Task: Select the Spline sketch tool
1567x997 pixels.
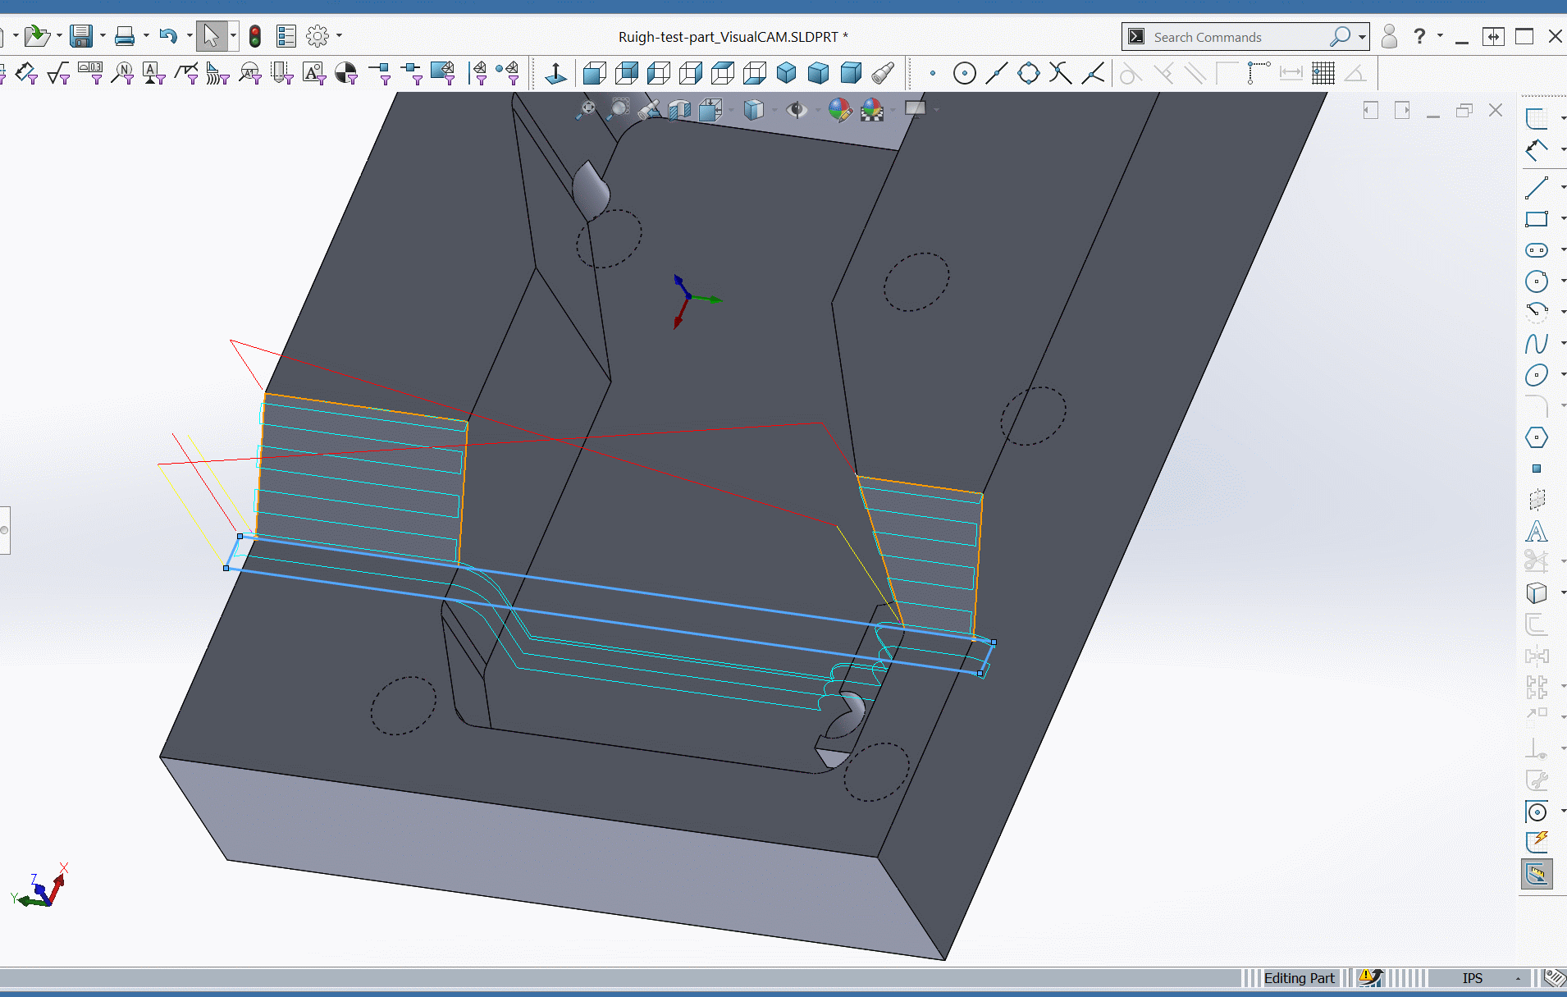Action: tap(1536, 344)
